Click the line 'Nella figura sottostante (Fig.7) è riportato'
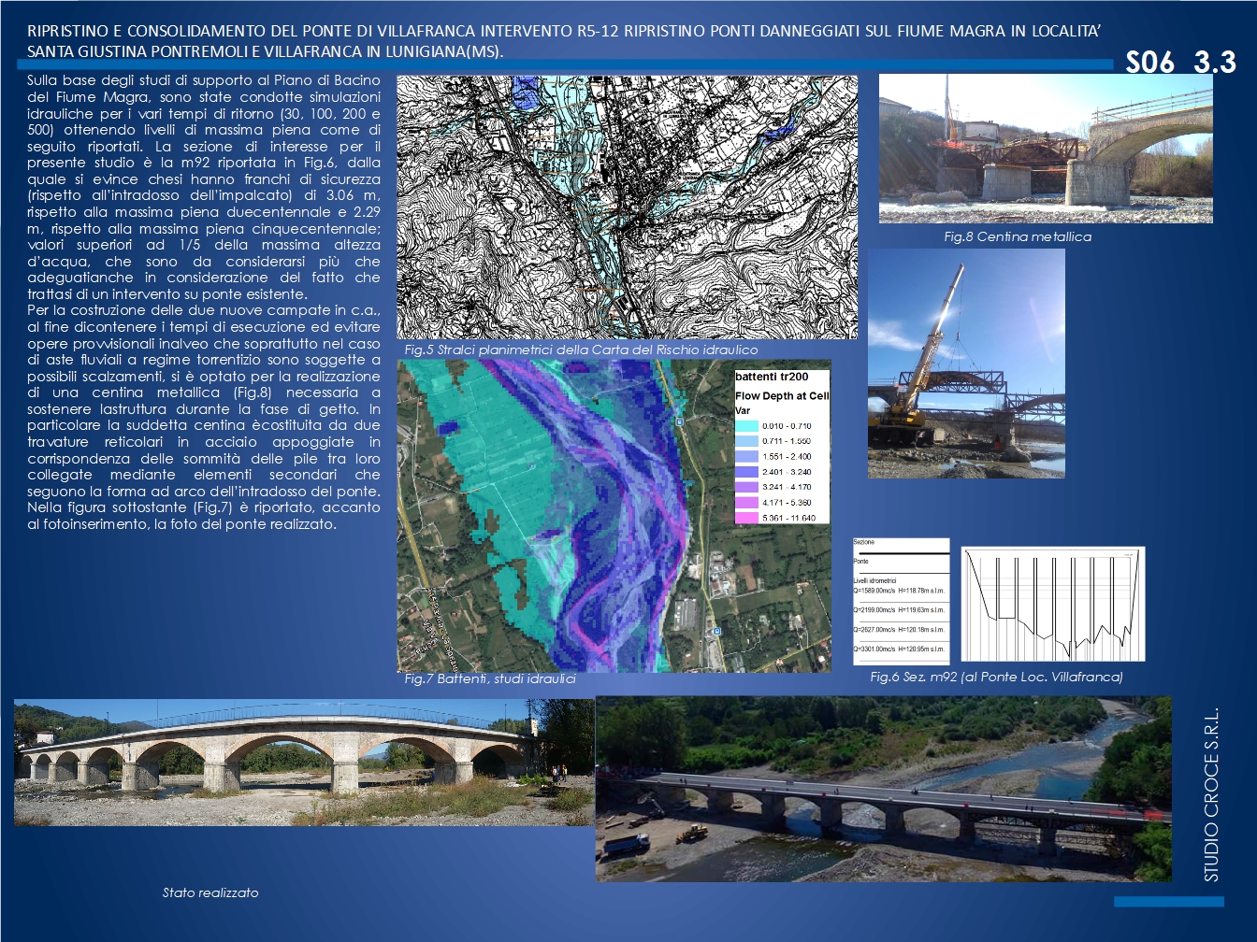 pyautogui.click(x=204, y=507)
